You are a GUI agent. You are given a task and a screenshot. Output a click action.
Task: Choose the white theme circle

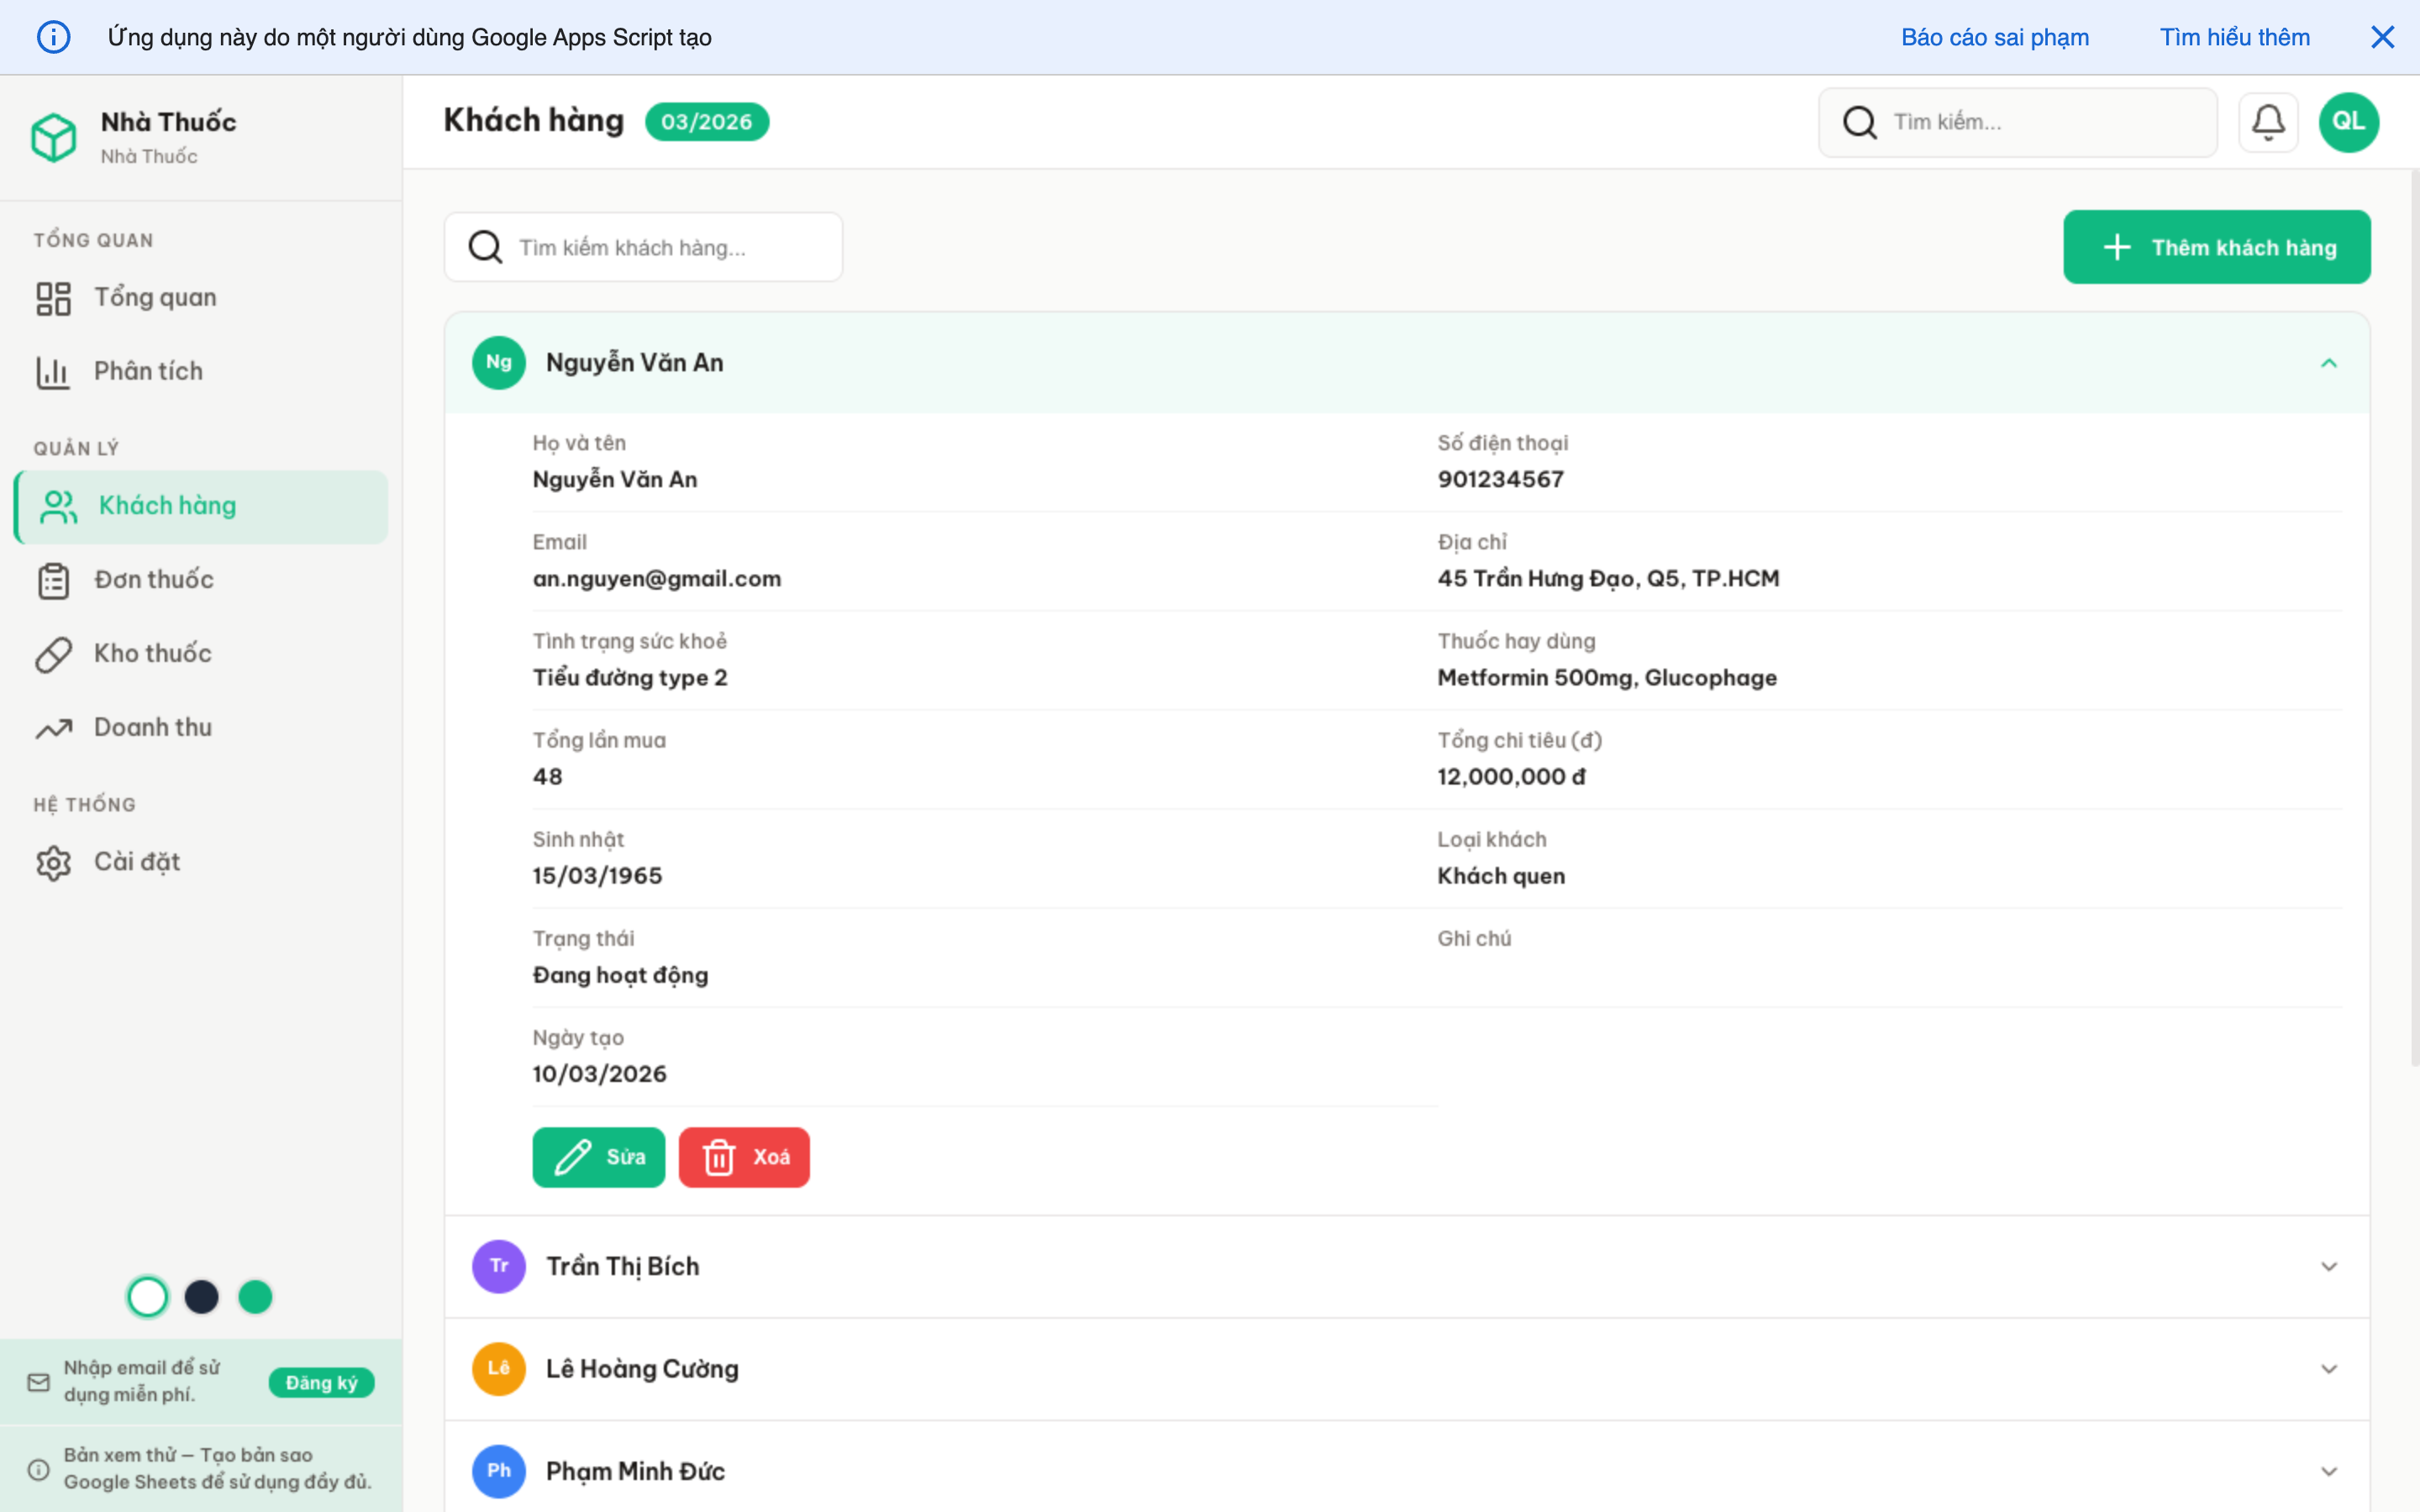click(x=148, y=1296)
